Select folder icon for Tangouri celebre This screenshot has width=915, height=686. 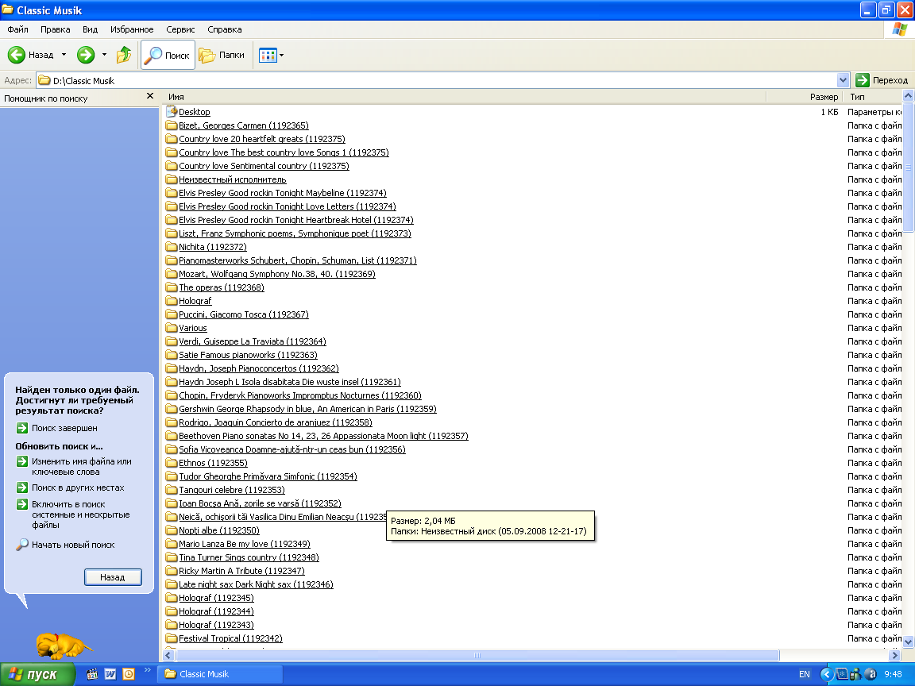(171, 490)
